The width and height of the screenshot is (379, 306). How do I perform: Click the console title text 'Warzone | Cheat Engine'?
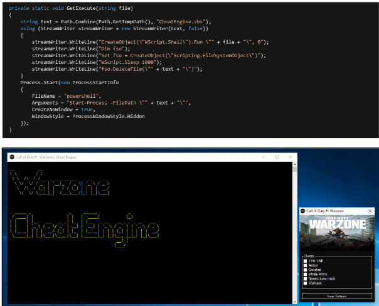[58, 157]
